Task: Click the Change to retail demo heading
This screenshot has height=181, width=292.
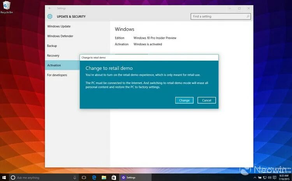Action: click(x=109, y=68)
